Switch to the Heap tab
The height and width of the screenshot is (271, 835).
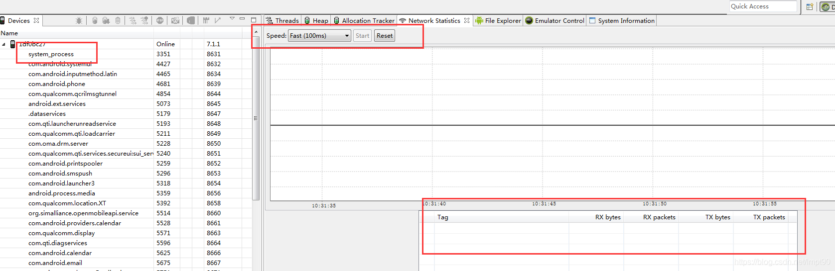point(316,20)
